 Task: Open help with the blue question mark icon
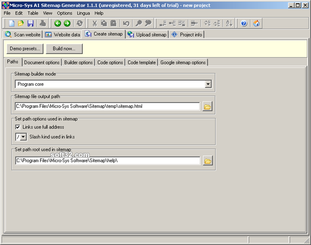[x=244, y=23]
